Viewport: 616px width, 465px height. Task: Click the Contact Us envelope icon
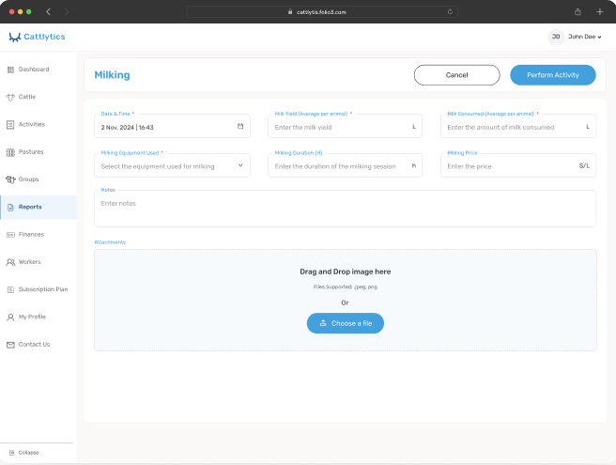pyautogui.click(x=10, y=345)
